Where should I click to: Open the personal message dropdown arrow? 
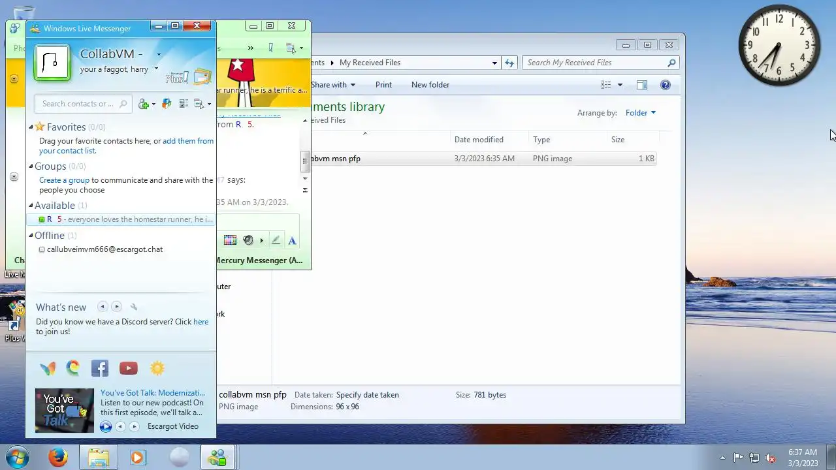[156, 69]
